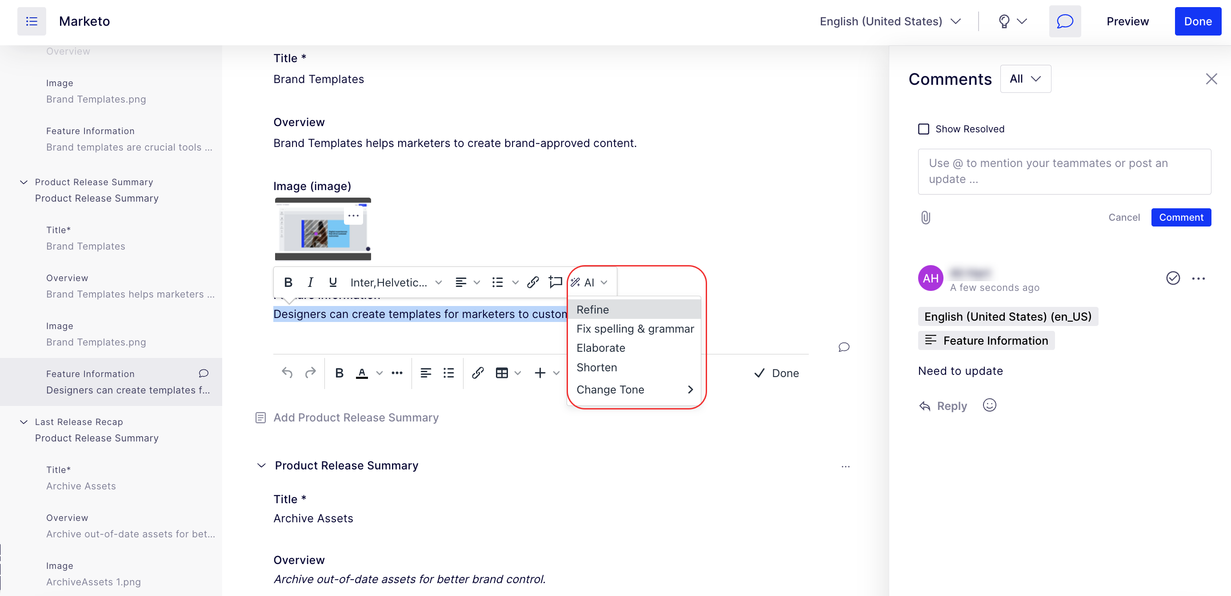1231x596 pixels.
Task: Redo edit in bottom toolbar
Action: tap(311, 373)
